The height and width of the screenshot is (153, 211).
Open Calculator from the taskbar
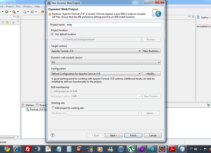(69, 149)
